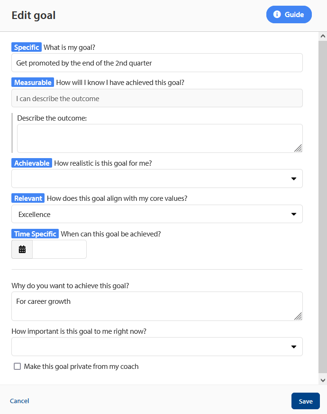Focus the goal description text field
Image resolution: width=327 pixels, height=414 pixels.
[157, 63]
